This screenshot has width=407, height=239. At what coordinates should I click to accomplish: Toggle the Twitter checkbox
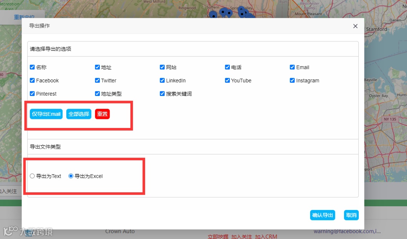tap(97, 81)
